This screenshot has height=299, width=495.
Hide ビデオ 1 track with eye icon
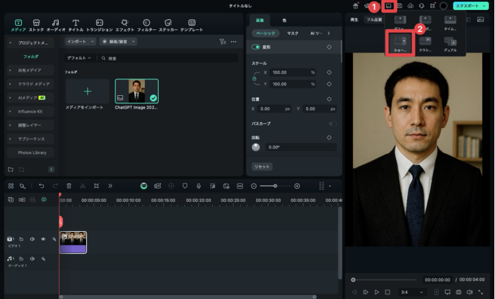coord(43,238)
